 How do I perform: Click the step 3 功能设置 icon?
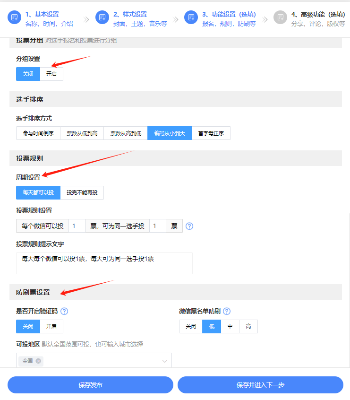click(191, 17)
